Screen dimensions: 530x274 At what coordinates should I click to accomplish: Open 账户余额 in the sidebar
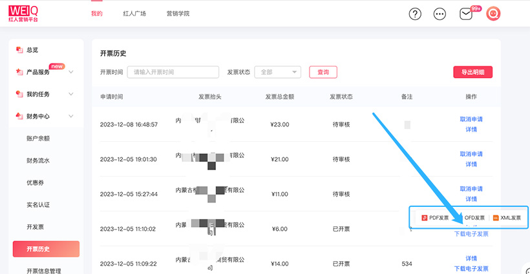point(38,138)
